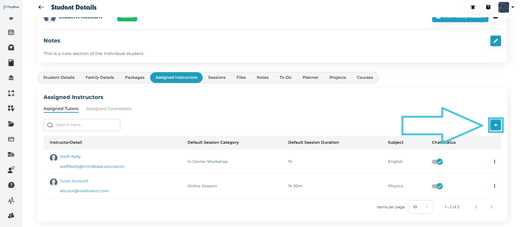Go back using the left arrow
Screen dimensions: 521x227
click(x=41, y=7)
